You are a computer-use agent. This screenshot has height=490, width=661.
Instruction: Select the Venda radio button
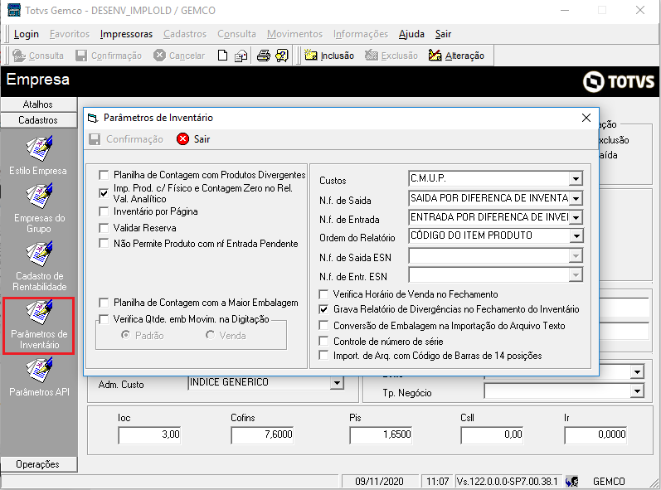[210, 336]
